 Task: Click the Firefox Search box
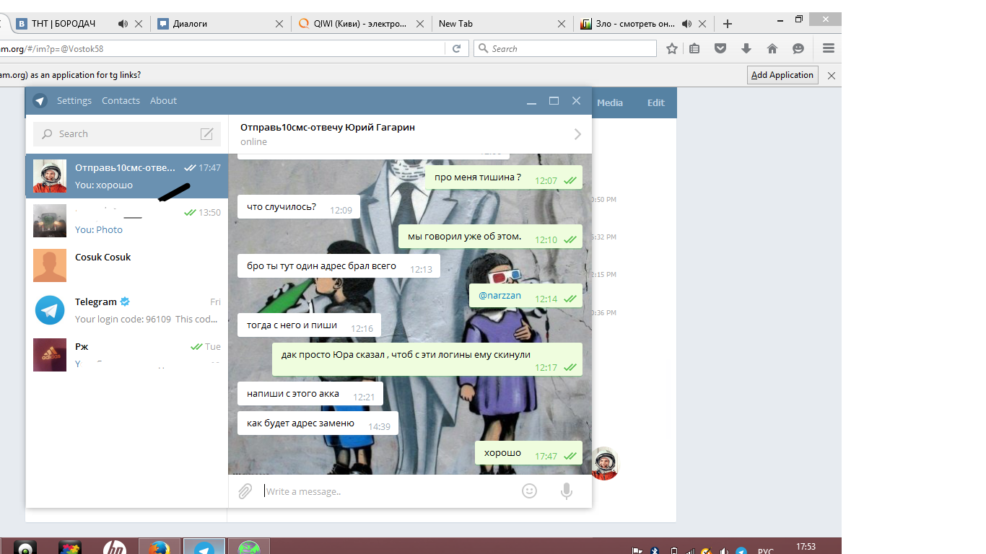565,48
